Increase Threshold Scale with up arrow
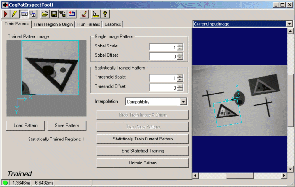Image resolution: width=295 pixels, height=187 pixels. click(180, 76)
